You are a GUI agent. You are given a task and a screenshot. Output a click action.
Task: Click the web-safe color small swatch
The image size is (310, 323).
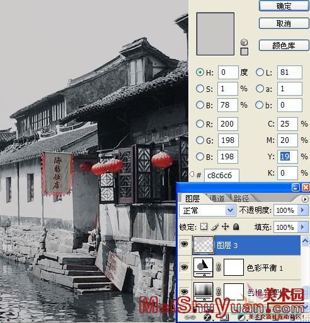click(244, 52)
